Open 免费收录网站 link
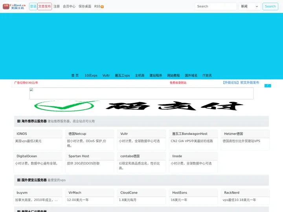283x212 pixels. pyautogui.click(x=178, y=82)
